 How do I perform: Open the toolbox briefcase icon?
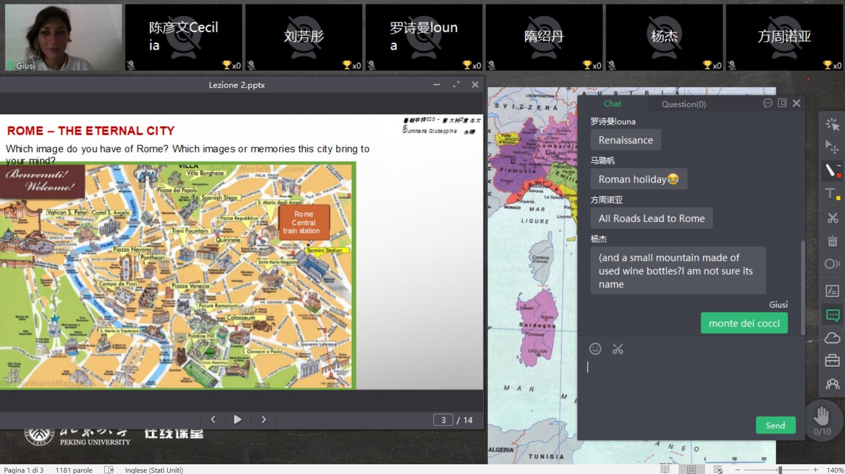pos(832,361)
